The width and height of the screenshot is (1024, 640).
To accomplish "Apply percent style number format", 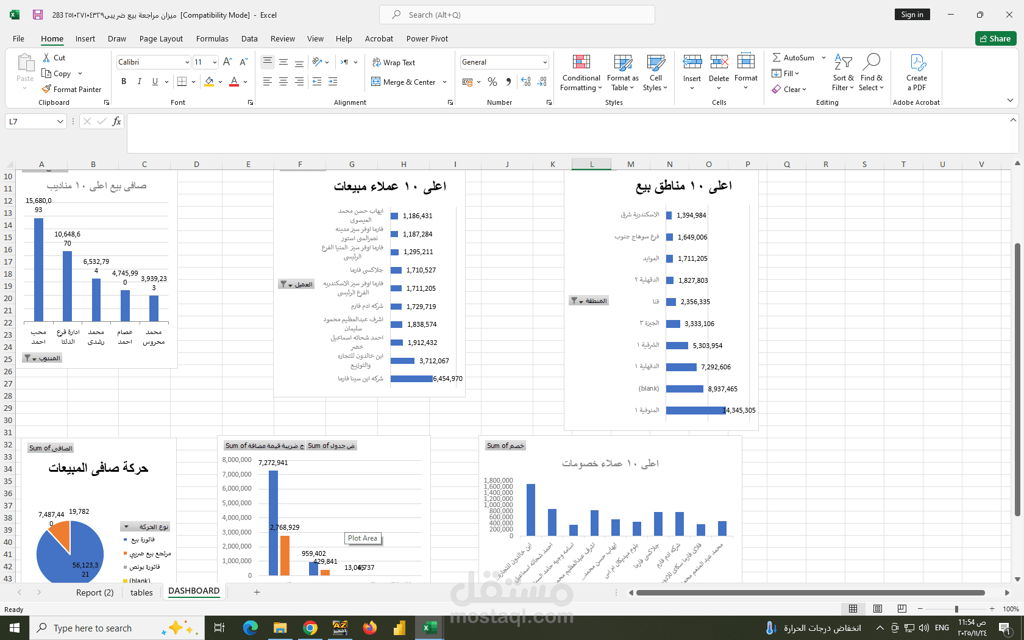I will coord(492,82).
